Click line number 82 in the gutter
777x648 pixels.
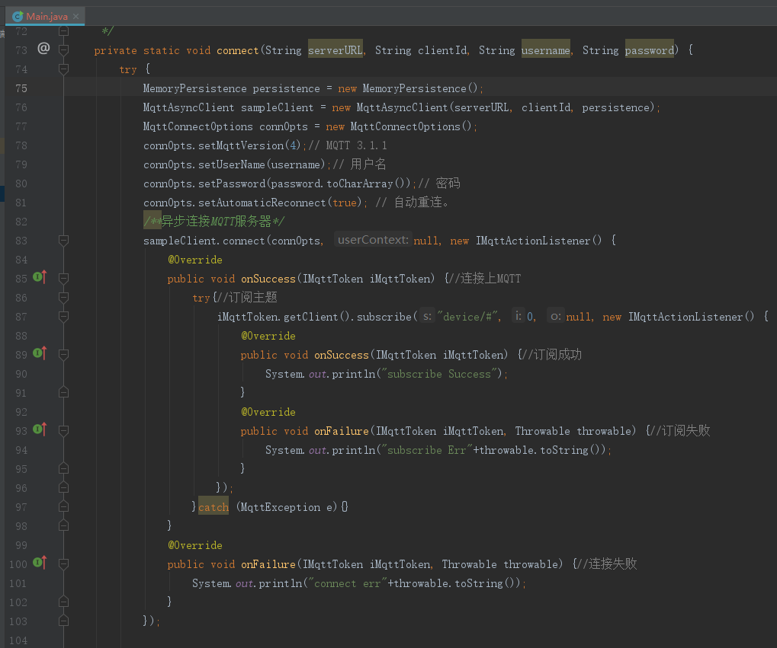tap(21, 222)
